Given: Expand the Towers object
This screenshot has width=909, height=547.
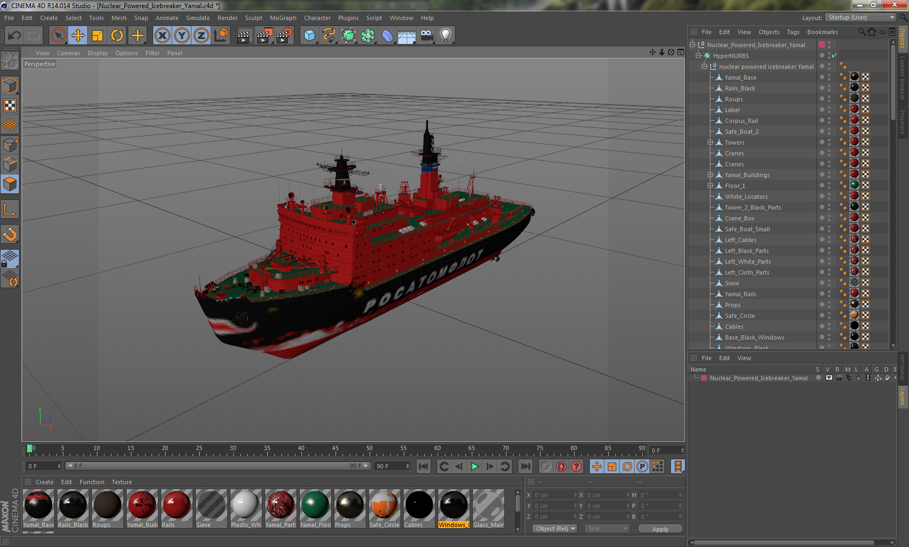Looking at the screenshot, I should (x=710, y=142).
